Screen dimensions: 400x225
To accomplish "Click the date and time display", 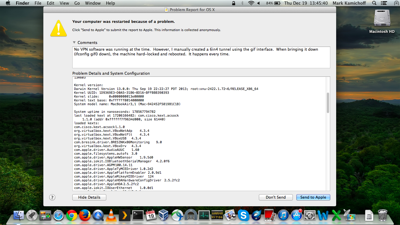I will click(306, 3).
